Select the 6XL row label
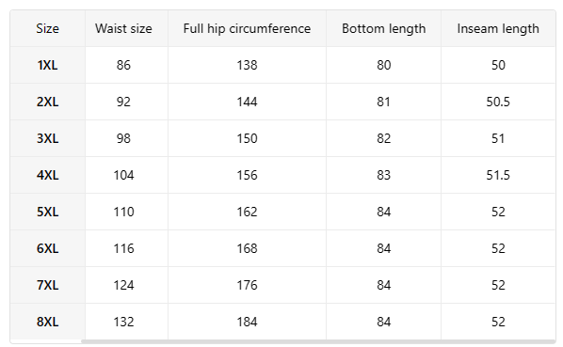 pos(47,248)
